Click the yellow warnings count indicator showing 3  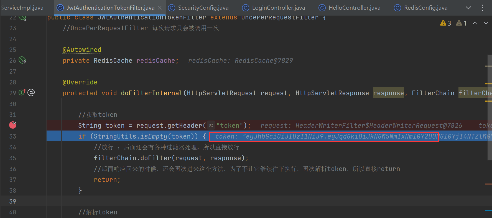coord(445,23)
